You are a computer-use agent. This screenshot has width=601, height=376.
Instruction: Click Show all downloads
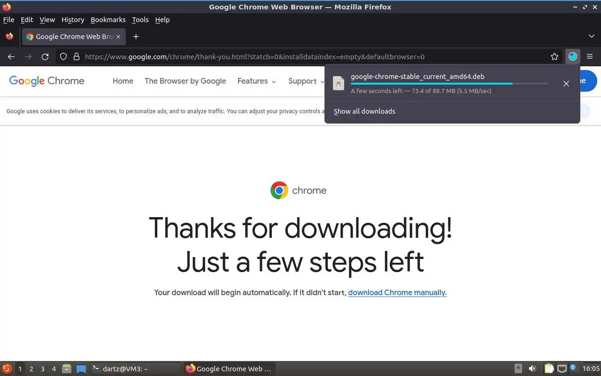[364, 111]
